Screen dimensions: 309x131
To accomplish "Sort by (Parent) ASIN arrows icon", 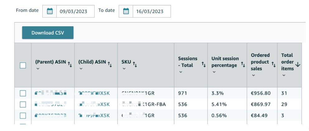I will coord(70,64).
